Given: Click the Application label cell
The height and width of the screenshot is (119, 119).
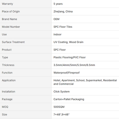Looking at the screenshot, I should click(26, 82).
